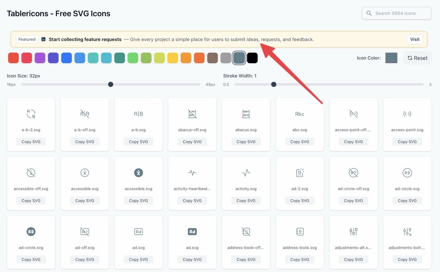Select the ad-2 icon graphic
This screenshot has height=272, width=440.
click(x=300, y=173)
